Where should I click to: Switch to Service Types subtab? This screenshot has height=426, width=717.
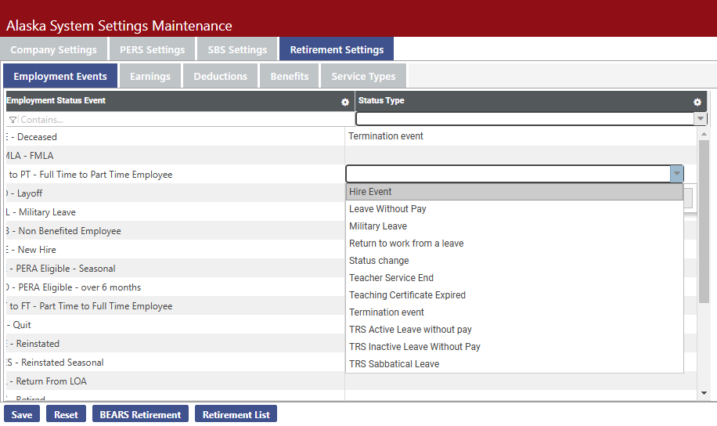point(363,76)
